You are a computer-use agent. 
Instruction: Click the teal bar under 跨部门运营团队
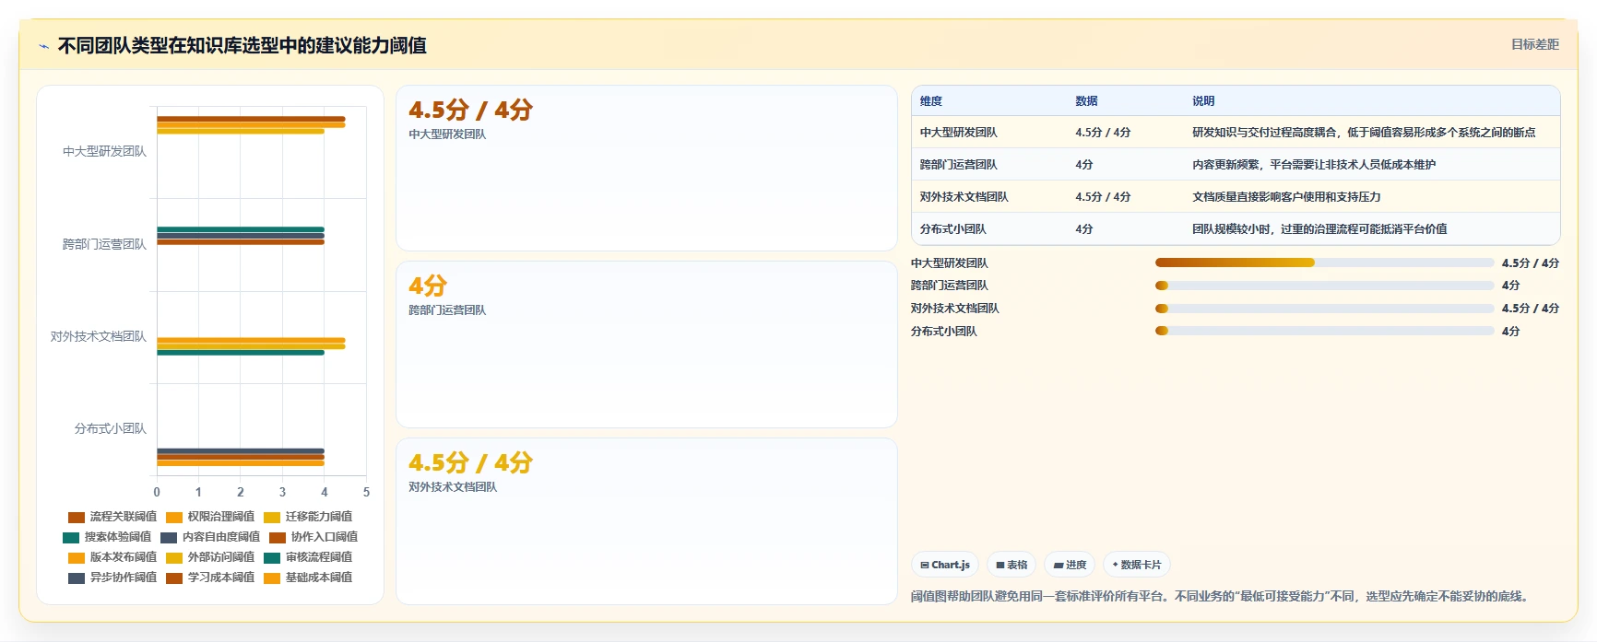(x=241, y=229)
